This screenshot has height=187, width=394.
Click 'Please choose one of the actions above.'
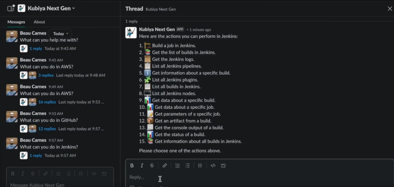tap(180, 151)
